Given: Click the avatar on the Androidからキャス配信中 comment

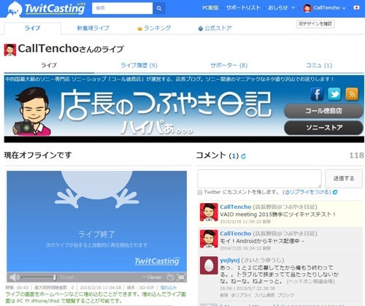Looking at the screenshot, I should click(209, 239).
